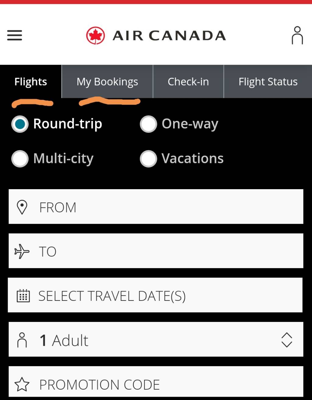The height and width of the screenshot is (400, 312).
Task: Select the Round-trip radio option
Action: click(x=20, y=124)
